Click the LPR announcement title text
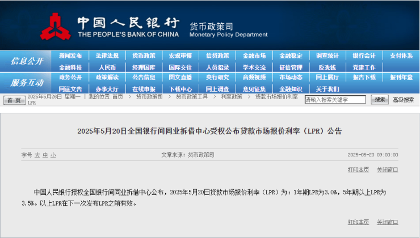420x238 pixels. pyautogui.click(x=209, y=131)
